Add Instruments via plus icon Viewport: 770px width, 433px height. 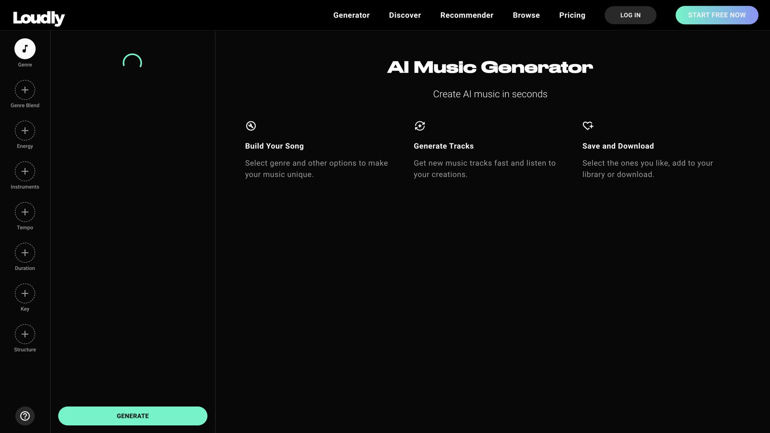click(25, 171)
